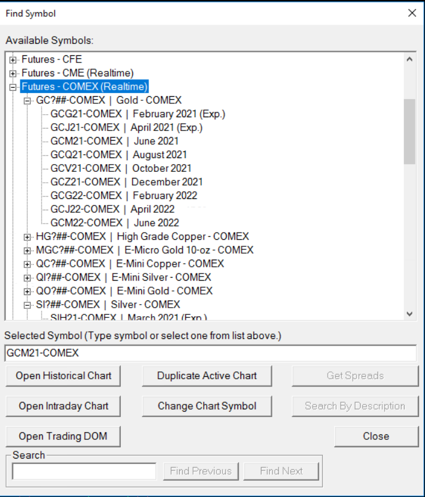The width and height of the screenshot is (425, 497).
Task: Expand the QO?##-COMEX E-Mini Gold node
Action: pyautogui.click(x=27, y=291)
